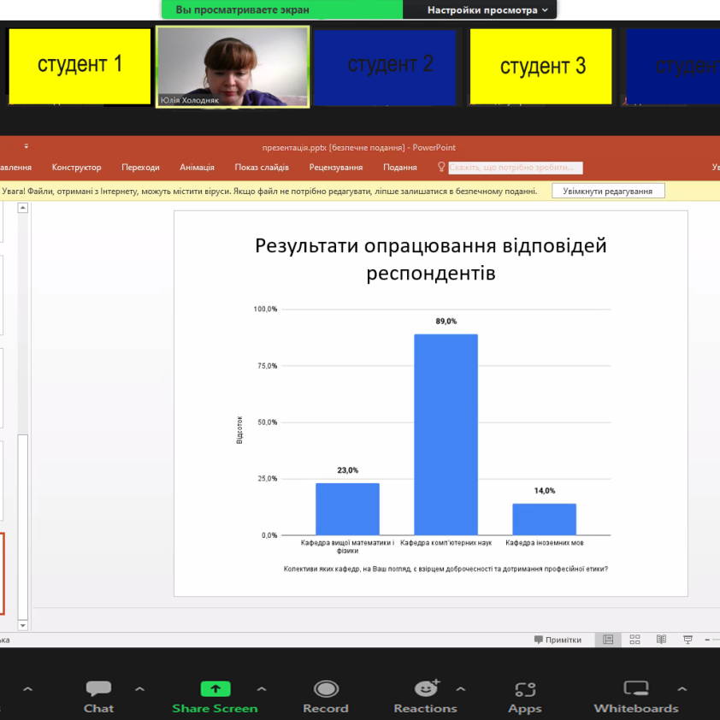Viewport: 720px width, 720px height.
Task: Click the 'Відсоток' vertical axis title
Action: coord(239,430)
